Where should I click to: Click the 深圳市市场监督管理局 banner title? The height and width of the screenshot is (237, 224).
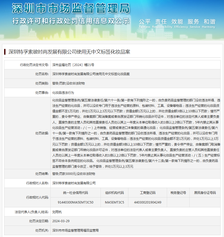(71, 8)
